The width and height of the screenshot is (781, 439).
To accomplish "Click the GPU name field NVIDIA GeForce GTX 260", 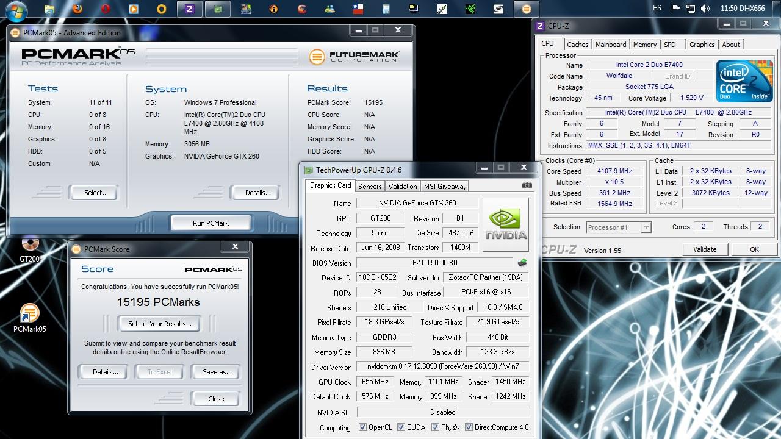I will (x=417, y=203).
